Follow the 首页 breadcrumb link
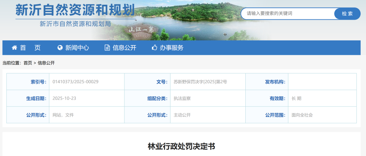This screenshot has width=366, height=156. coord(28,63)
